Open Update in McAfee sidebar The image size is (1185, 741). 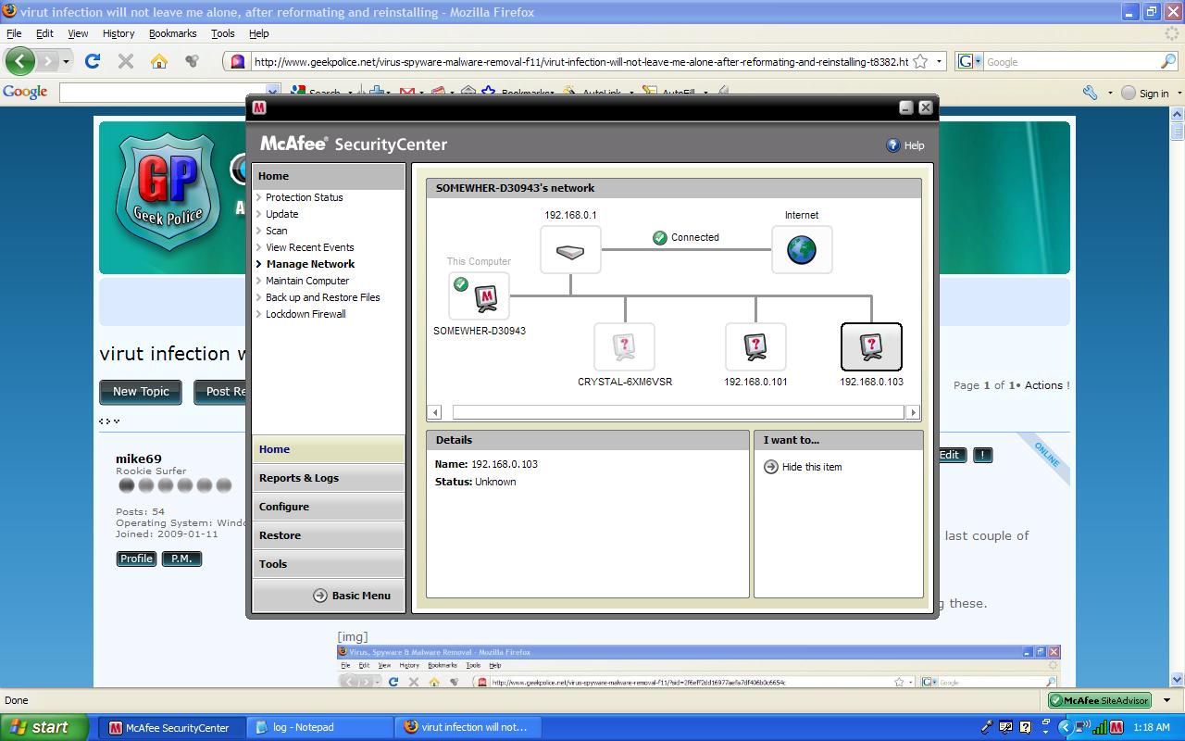pos(281,214)
